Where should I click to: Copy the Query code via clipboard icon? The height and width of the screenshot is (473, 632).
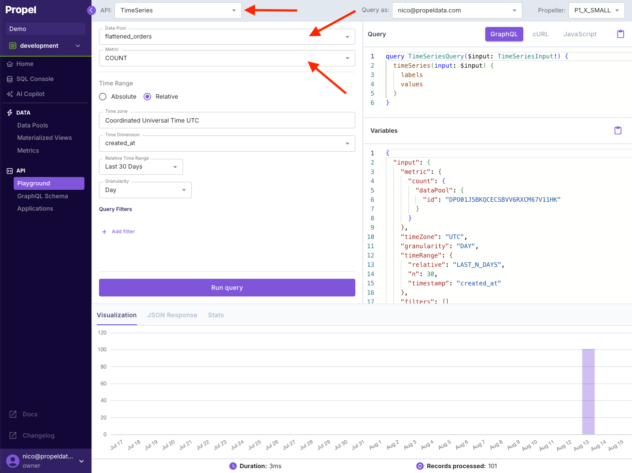(x=621, y=34)
